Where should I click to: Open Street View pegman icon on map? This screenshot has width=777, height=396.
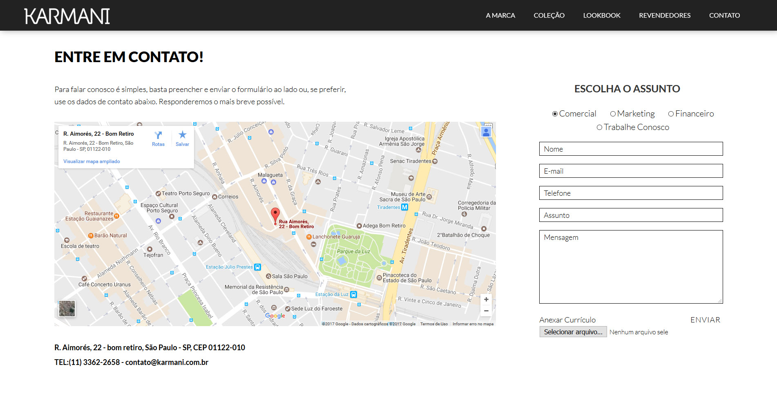pyautogui.click(x=486, y=132)
